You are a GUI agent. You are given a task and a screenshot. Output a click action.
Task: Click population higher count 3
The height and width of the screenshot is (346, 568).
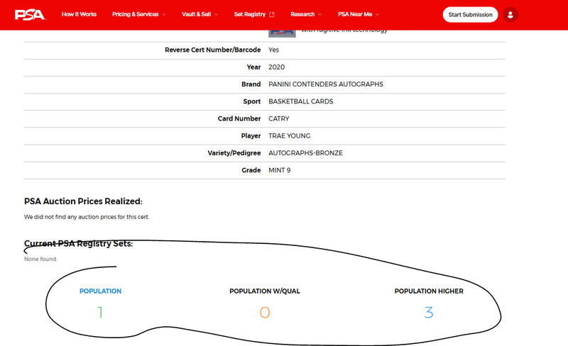[429, 313]
